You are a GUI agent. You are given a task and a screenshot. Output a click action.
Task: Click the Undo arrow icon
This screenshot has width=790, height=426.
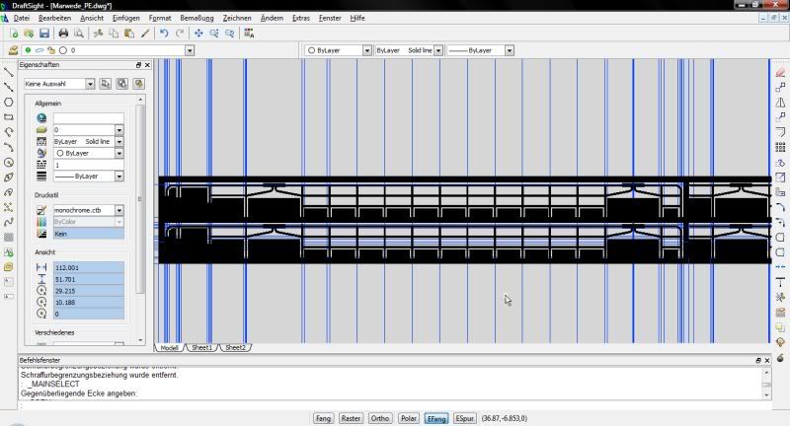coord(164,34)
